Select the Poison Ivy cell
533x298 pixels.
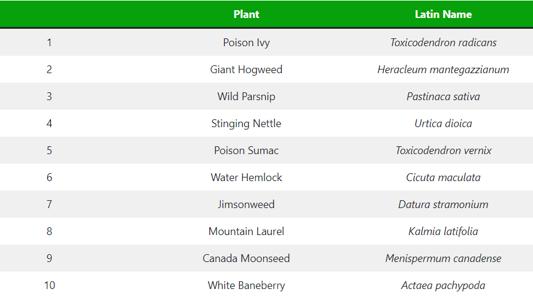pos(246,43)
